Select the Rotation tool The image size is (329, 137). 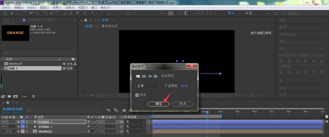tap(26, 13)
